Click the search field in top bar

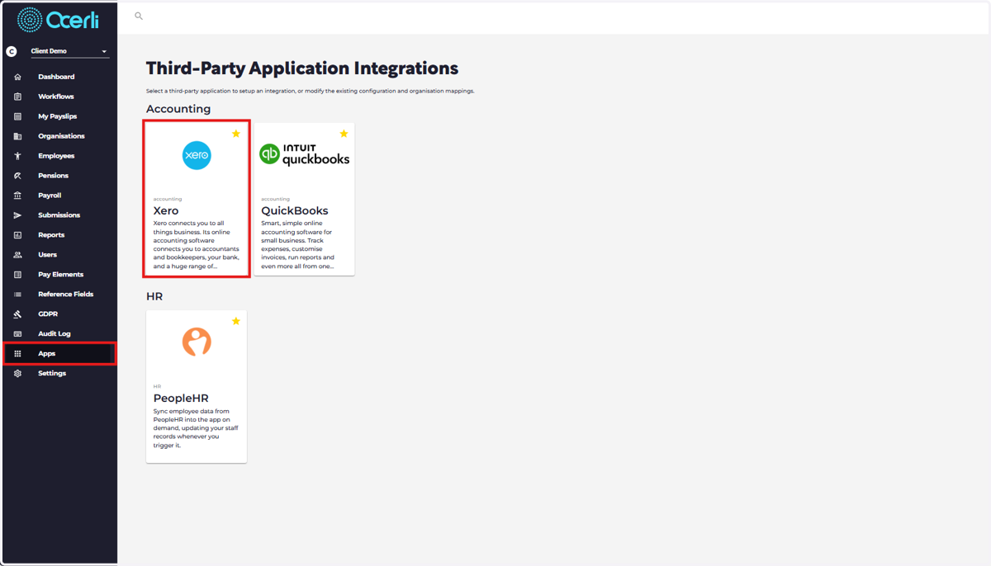553,17
